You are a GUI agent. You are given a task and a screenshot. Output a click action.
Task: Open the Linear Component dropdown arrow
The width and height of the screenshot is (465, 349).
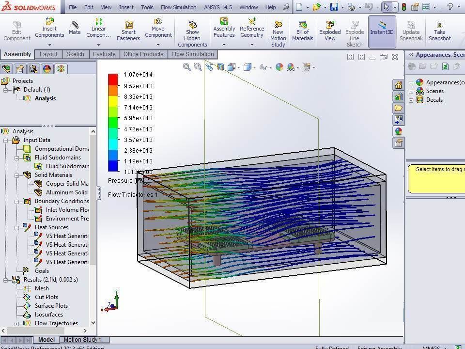98,45
